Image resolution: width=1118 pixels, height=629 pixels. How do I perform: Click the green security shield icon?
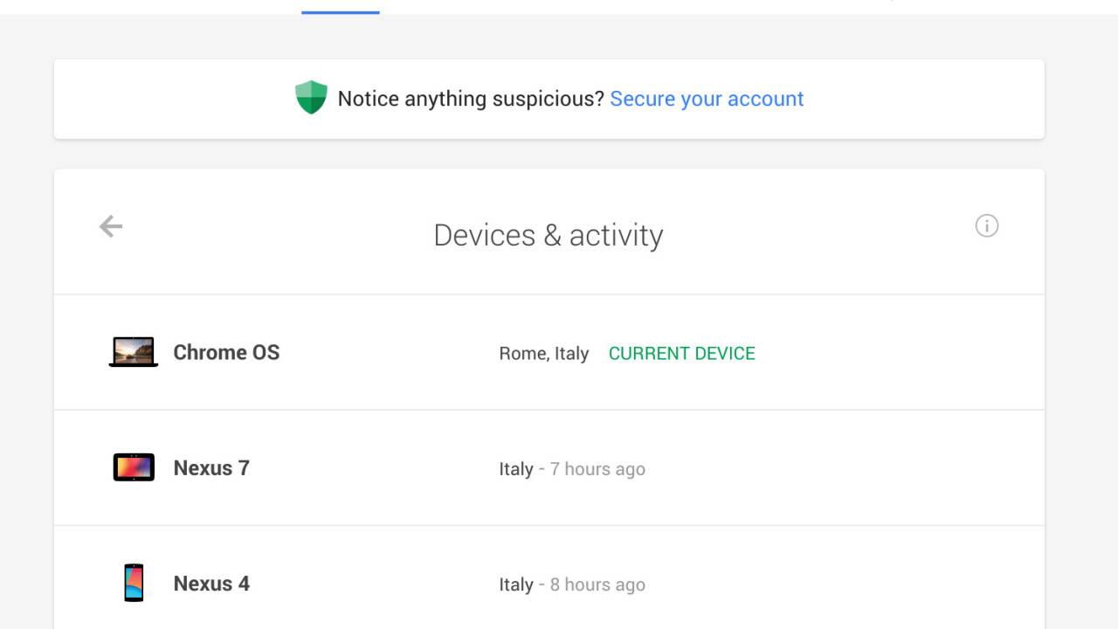pos(311,98)
